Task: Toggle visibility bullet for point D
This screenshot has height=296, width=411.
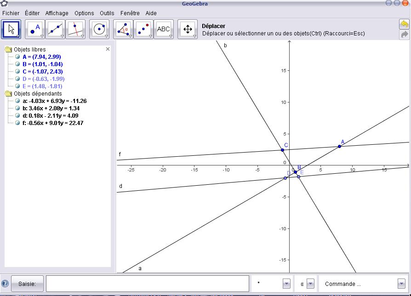Action: tap(17, 79)
